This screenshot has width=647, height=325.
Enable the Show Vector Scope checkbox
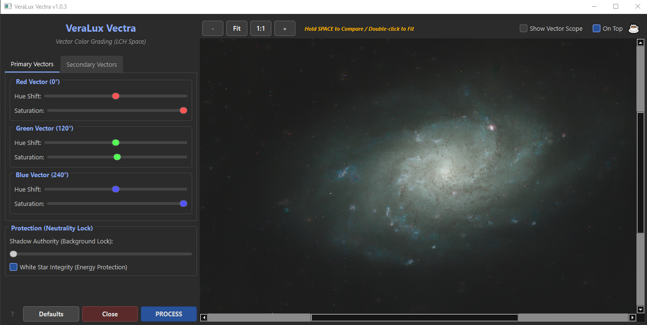(x=524, y=28)
